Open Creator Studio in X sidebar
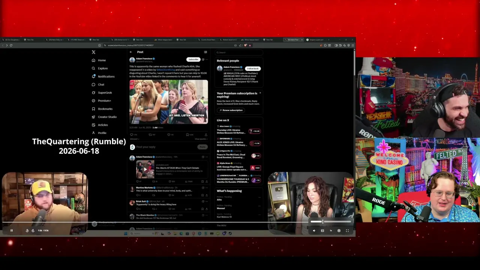 click(x=104, y=117)
